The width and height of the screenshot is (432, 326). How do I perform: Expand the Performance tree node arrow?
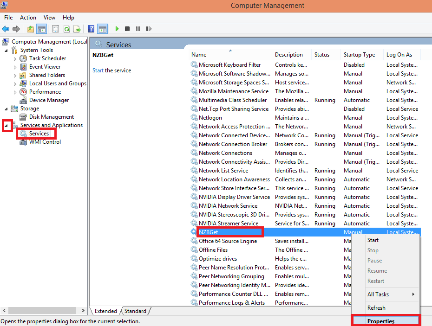pyautogui.click(x=15, y=92)
